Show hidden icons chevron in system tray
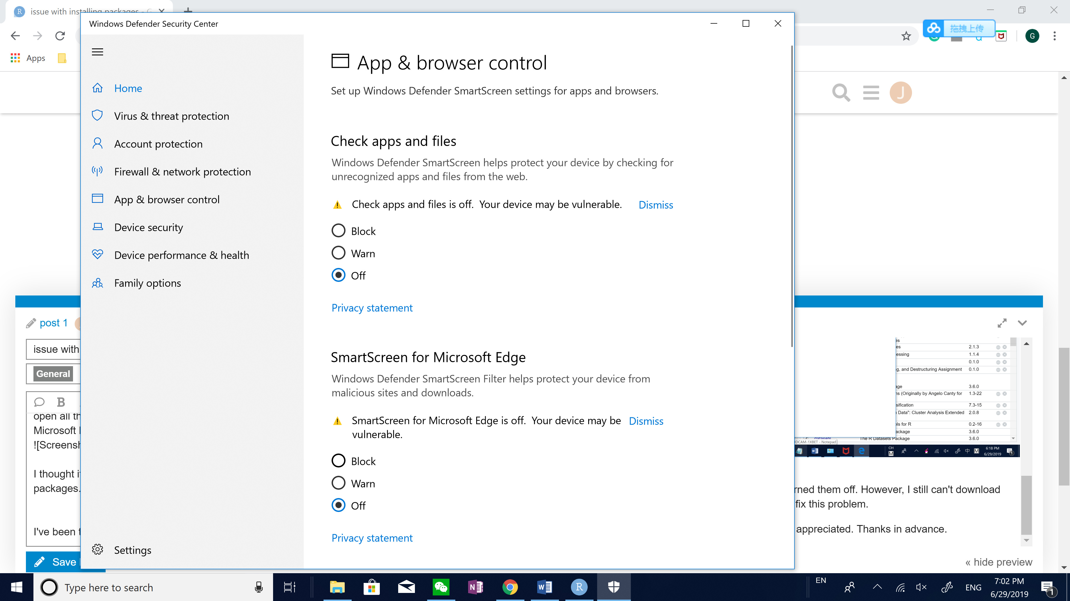The height and width of the screenshot is (601, 1070). 877,587
